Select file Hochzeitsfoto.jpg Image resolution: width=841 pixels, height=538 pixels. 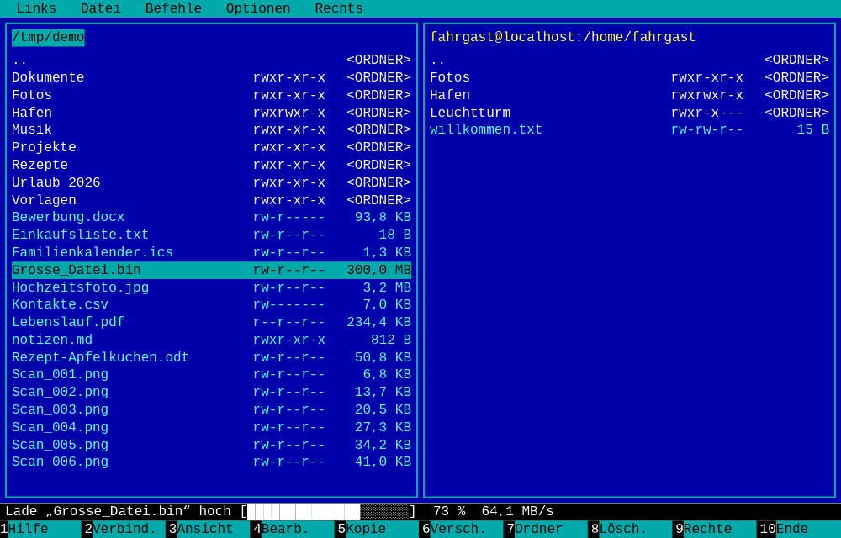211,287
